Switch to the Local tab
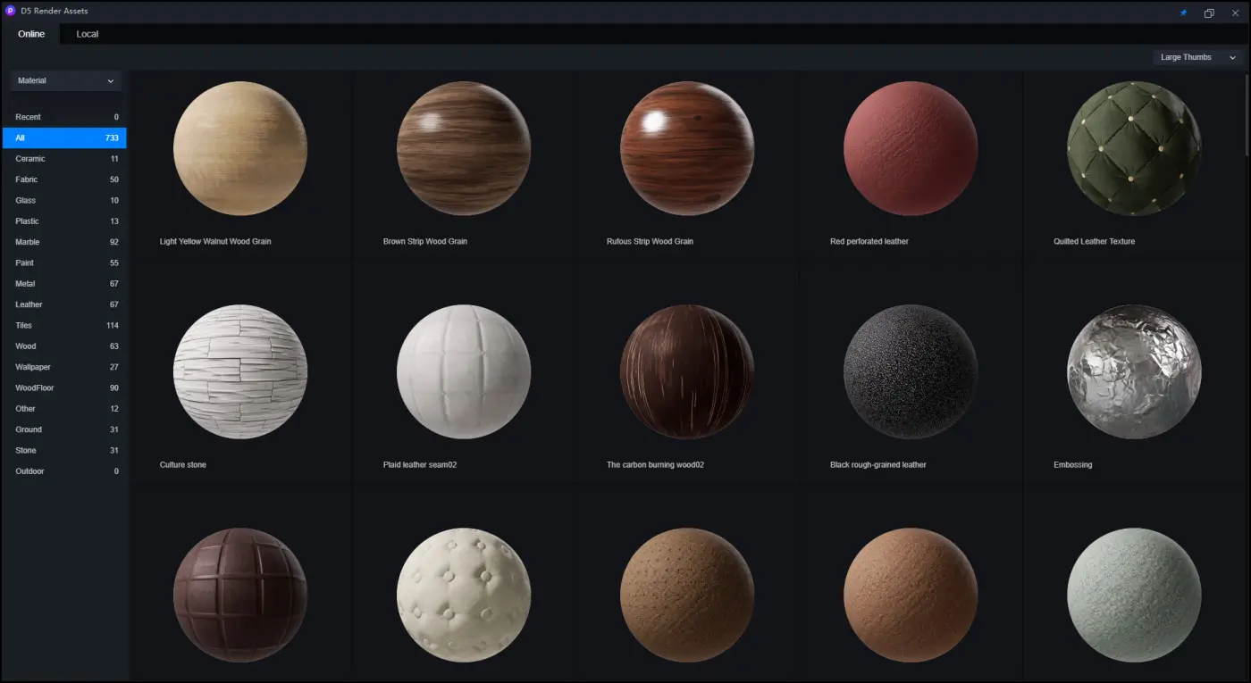Screen dimensions: 1251x683 [88, 34]
